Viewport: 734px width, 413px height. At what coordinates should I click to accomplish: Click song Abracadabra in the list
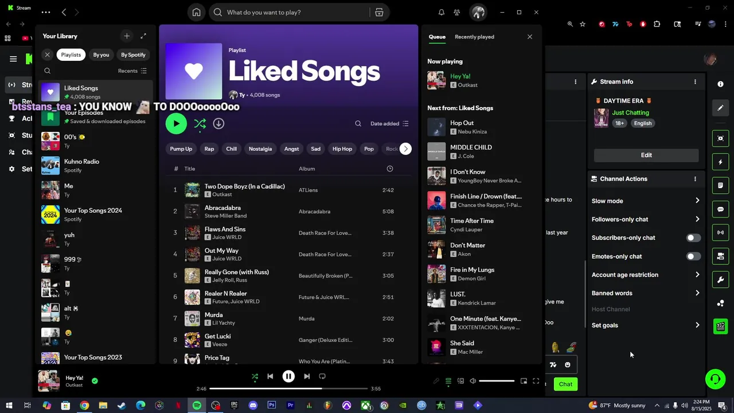tap(222, 208)
